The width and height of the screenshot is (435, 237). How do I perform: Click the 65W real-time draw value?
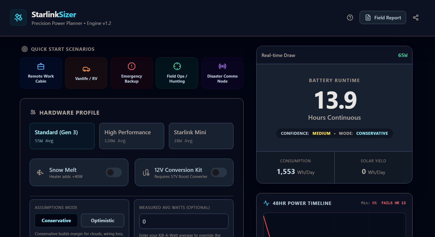pyautogui.click(x=403, y=55)
